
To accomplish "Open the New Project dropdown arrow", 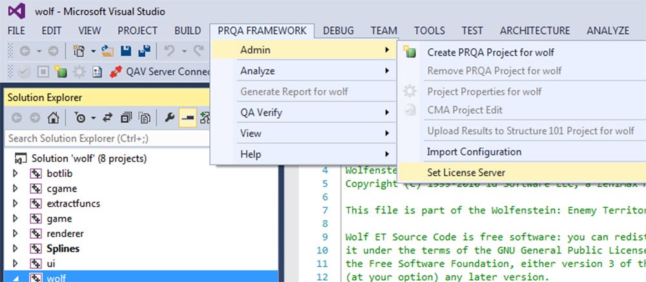I will point(93,51).
